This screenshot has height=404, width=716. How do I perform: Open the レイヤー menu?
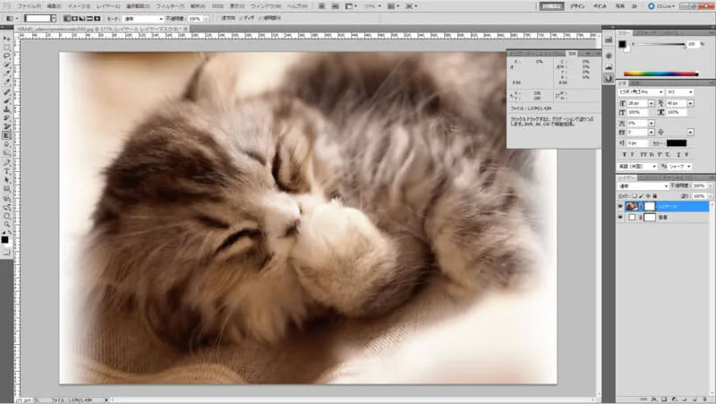point(108,6)
